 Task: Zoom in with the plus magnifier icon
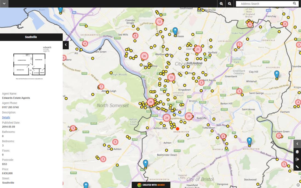221,4
